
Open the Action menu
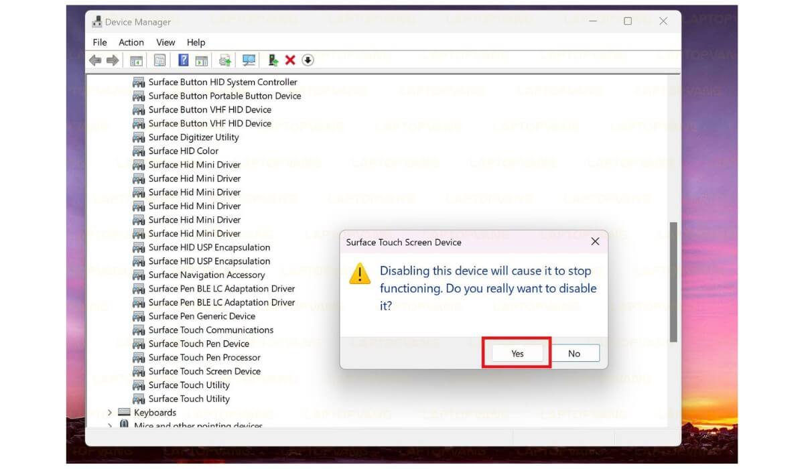pos(131,42)
